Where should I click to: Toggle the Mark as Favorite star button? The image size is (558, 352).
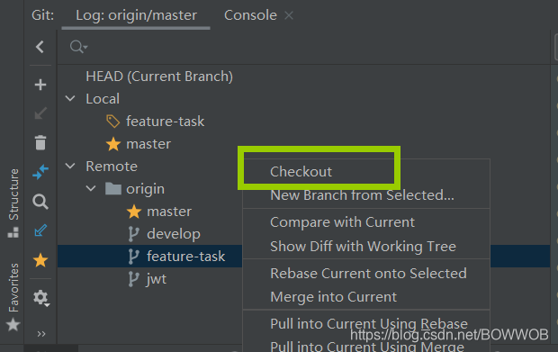[x=40, y=260]
